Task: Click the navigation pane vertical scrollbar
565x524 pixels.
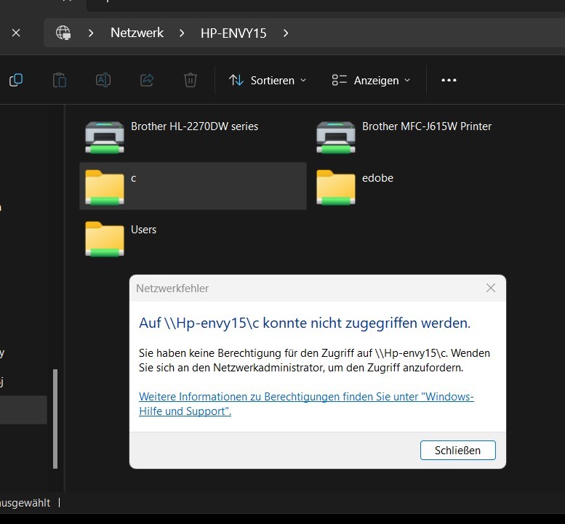Action: pos(55,419)
